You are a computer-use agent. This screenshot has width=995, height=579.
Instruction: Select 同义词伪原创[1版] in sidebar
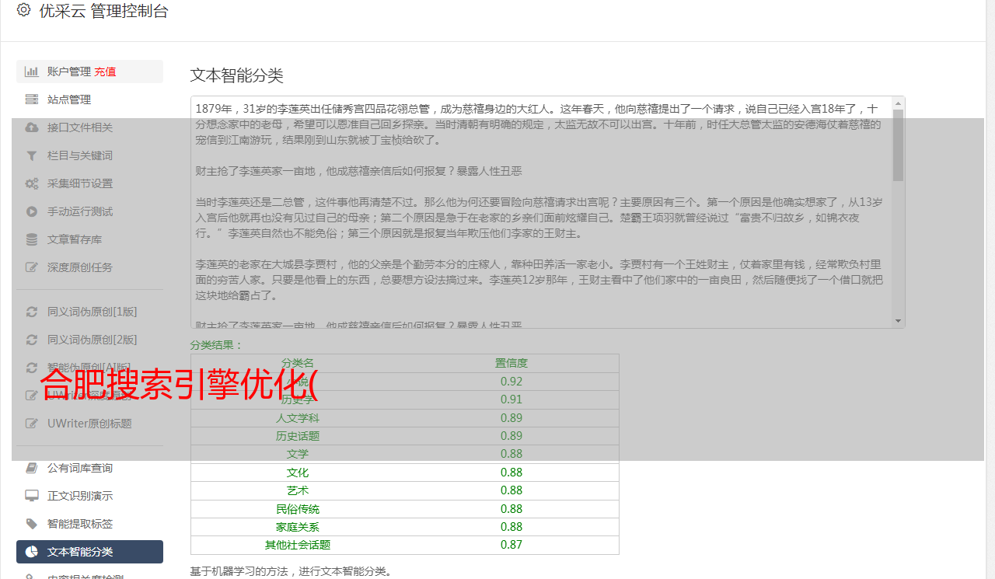[89, 312]
